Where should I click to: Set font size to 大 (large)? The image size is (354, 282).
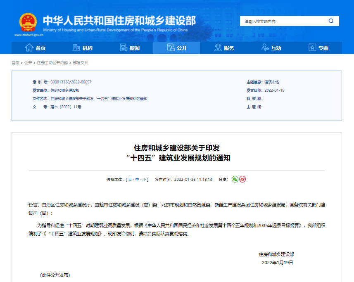point(130,180)
